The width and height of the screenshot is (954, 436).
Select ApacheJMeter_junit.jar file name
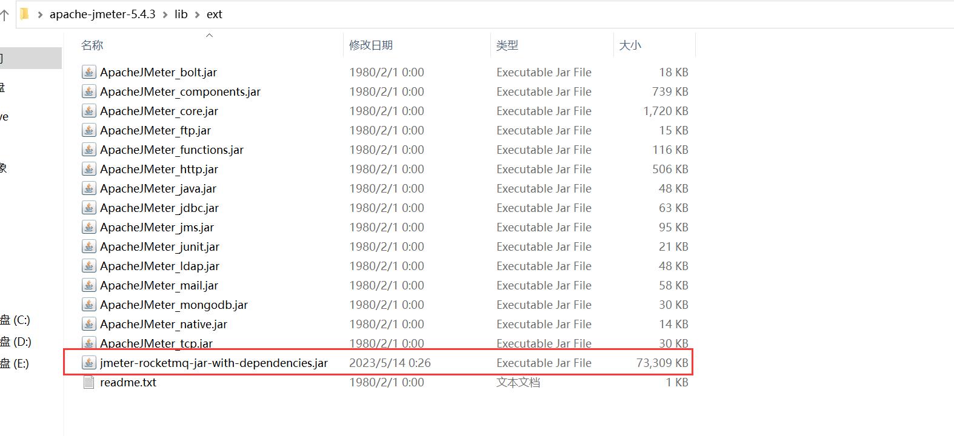[160, 246]
